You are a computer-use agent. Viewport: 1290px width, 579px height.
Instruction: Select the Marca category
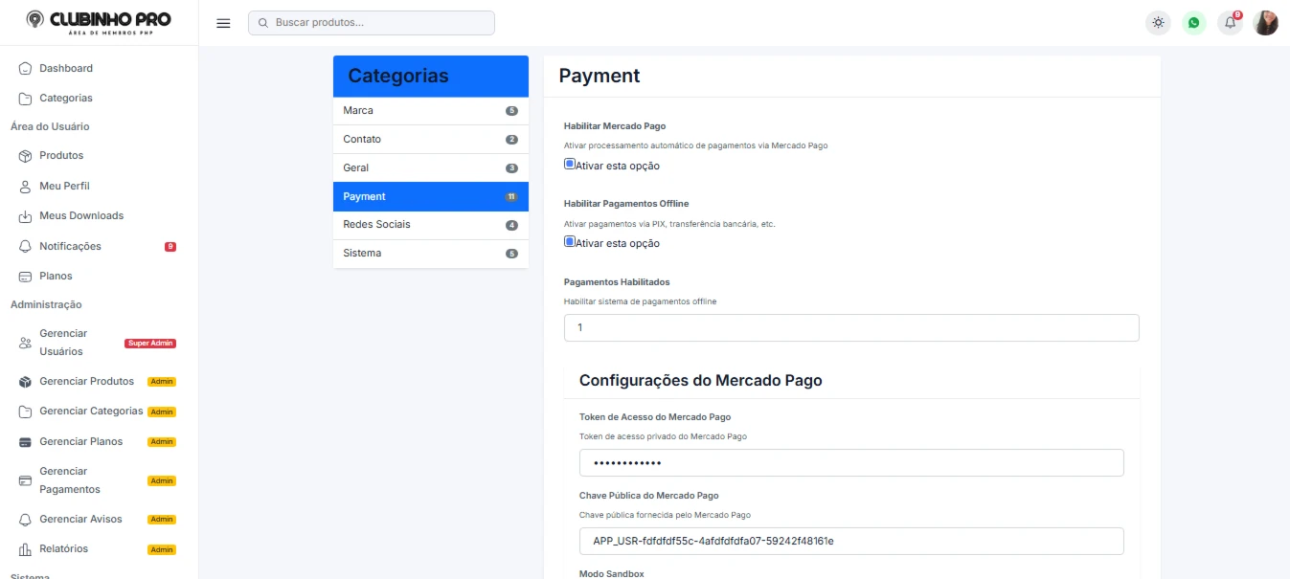click(x=431, y=111)
